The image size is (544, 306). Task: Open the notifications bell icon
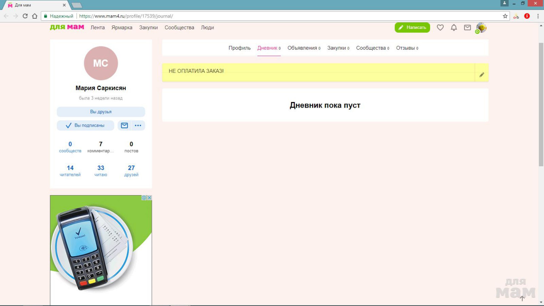(454, 28)
